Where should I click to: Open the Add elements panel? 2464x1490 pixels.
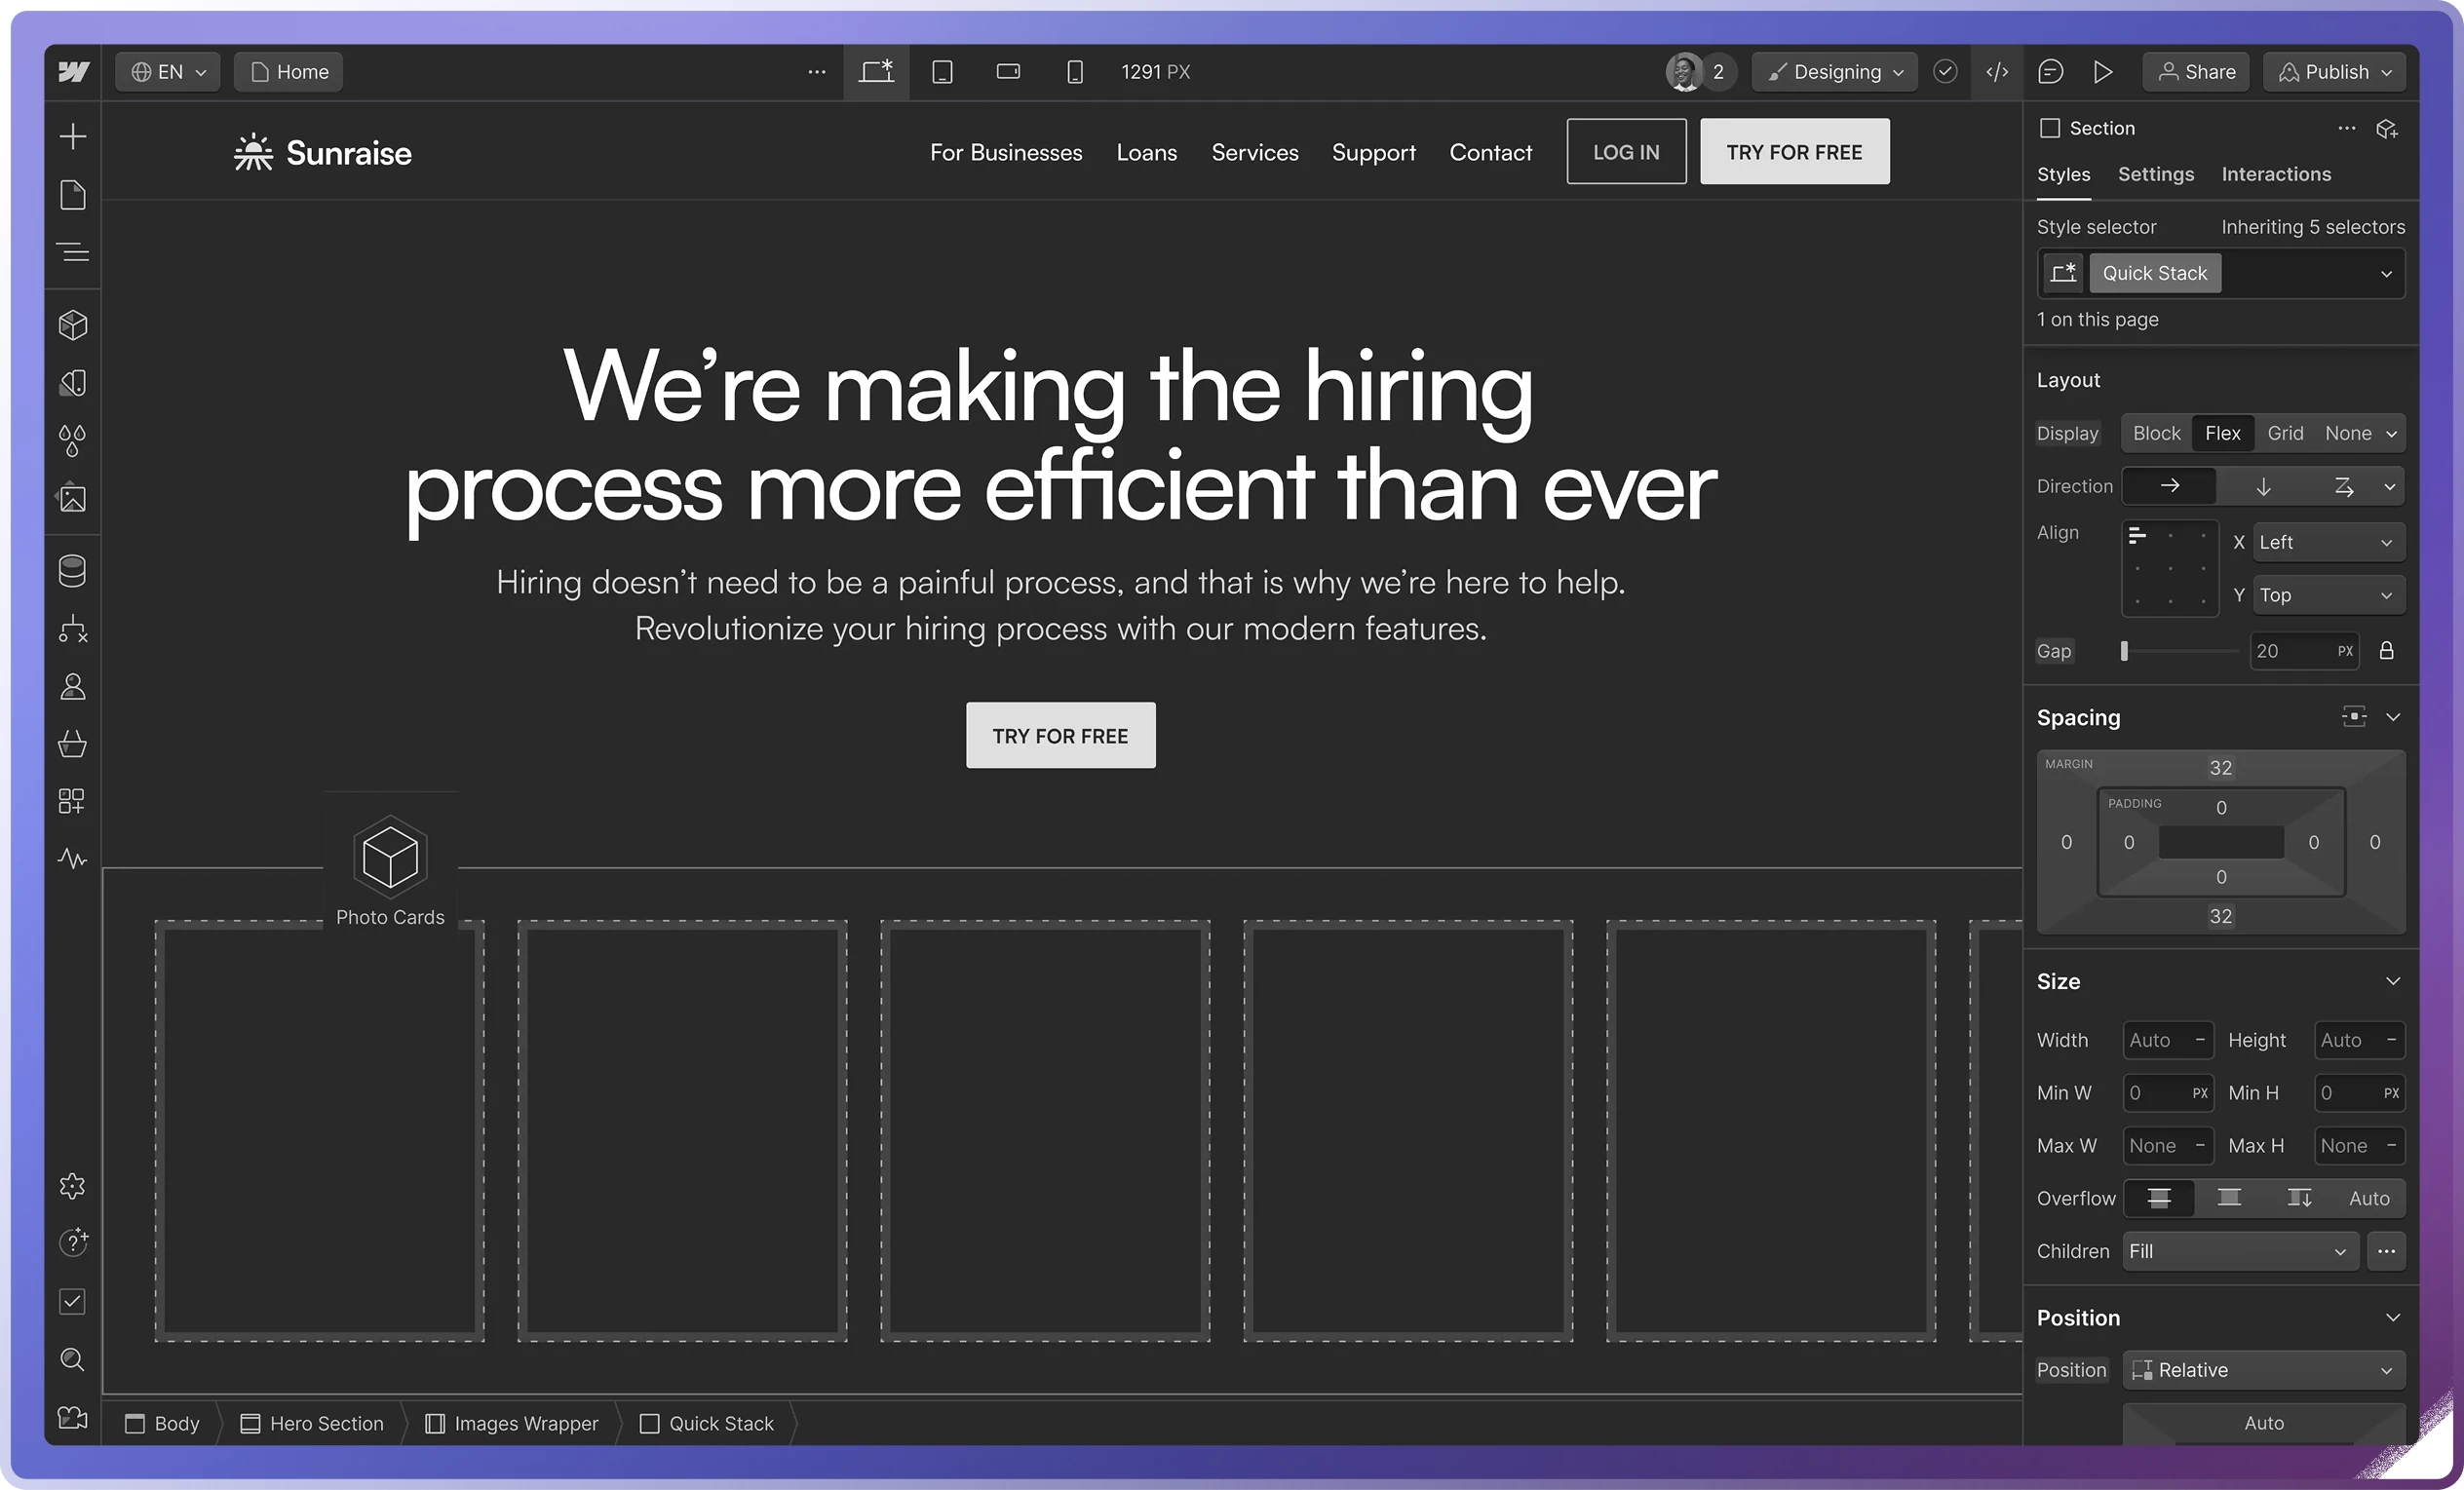pos(73,136)
